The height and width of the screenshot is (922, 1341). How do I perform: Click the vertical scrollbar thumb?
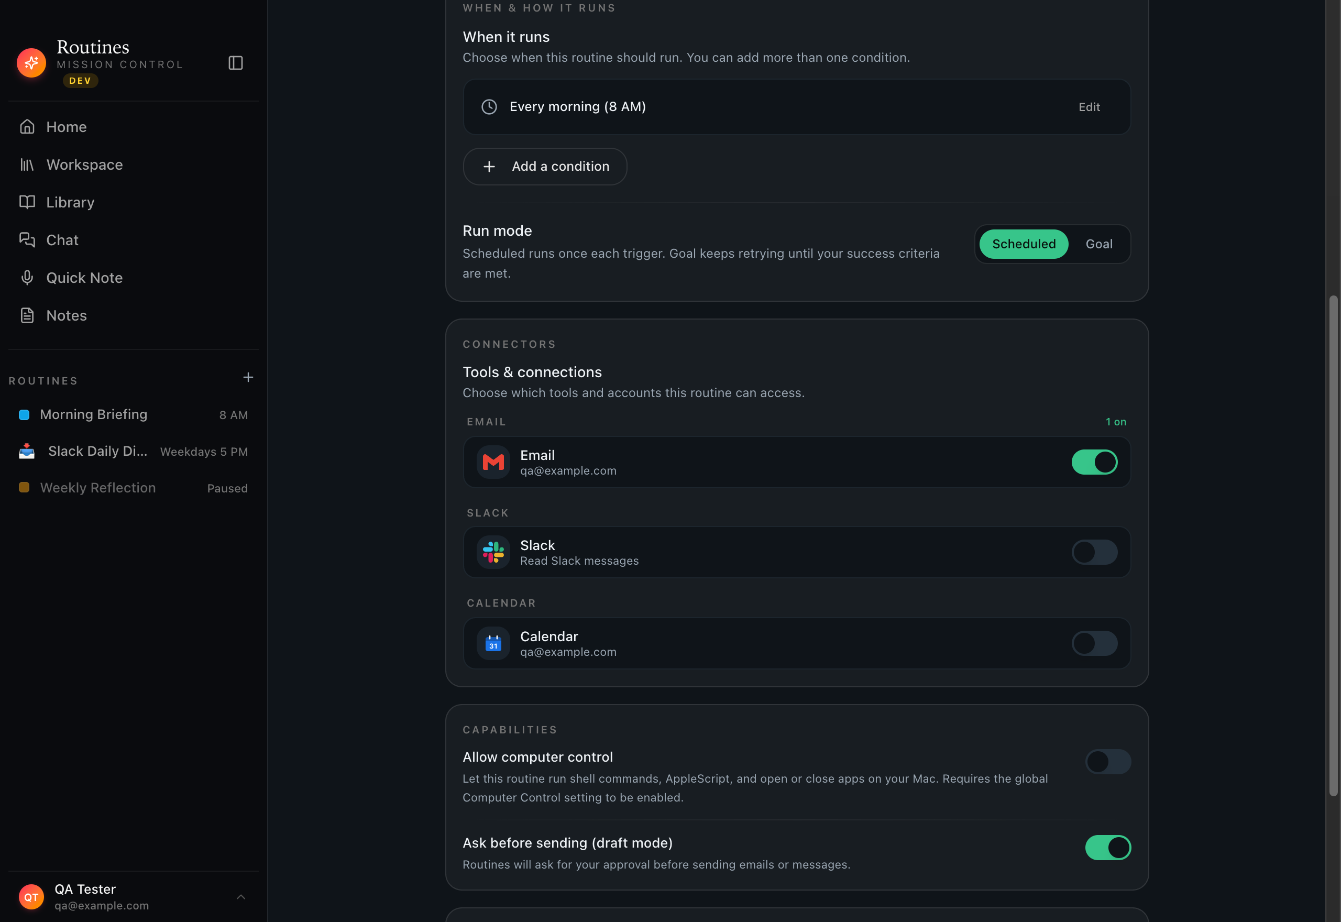point(1333,546)
